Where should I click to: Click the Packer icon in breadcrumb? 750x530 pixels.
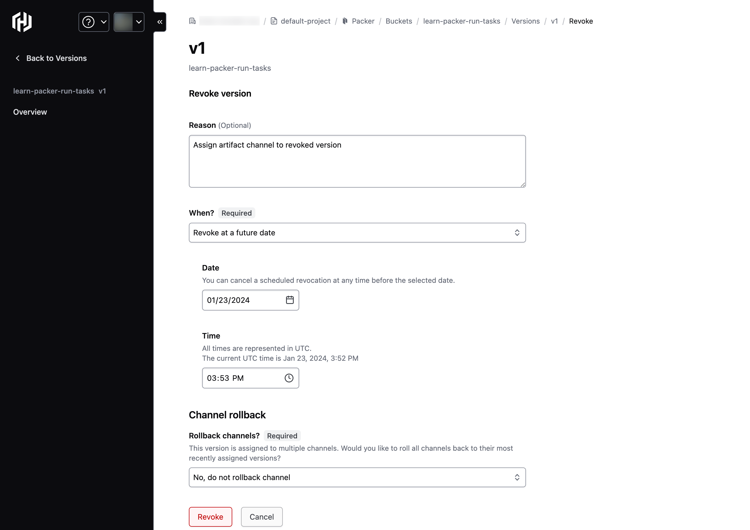345,21
